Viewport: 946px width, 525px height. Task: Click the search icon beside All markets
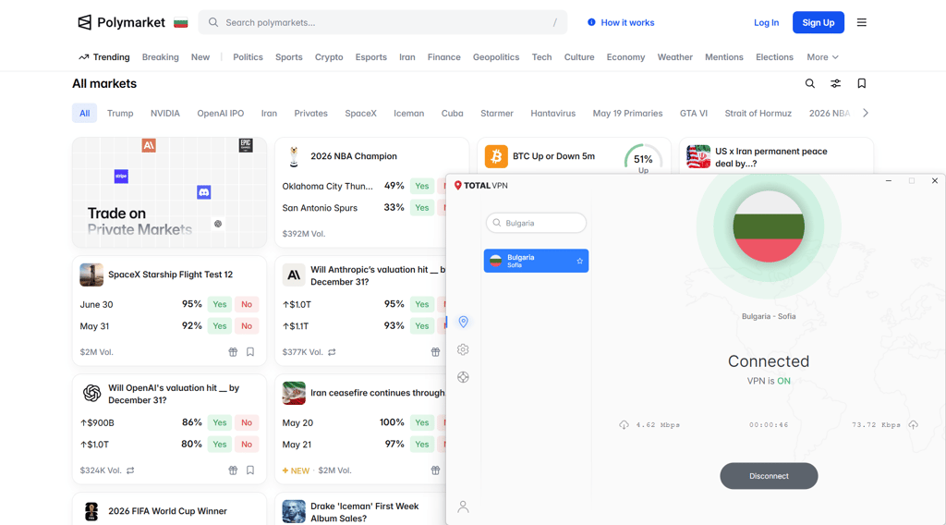[809, 83]
